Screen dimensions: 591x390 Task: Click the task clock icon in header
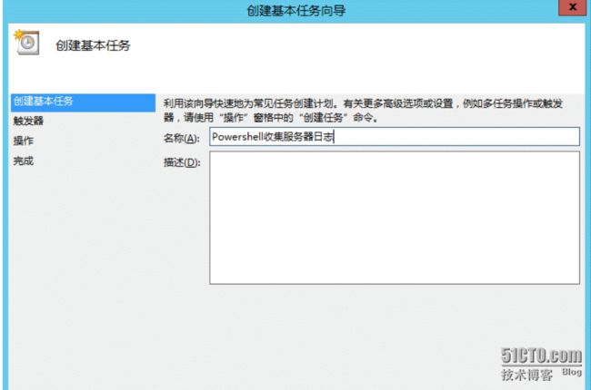coord(26,43)
